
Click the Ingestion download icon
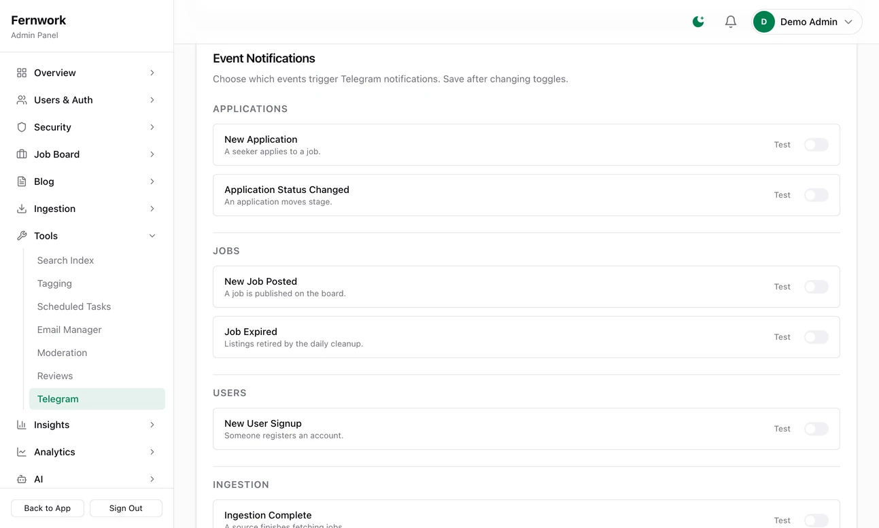click(22, 209)
